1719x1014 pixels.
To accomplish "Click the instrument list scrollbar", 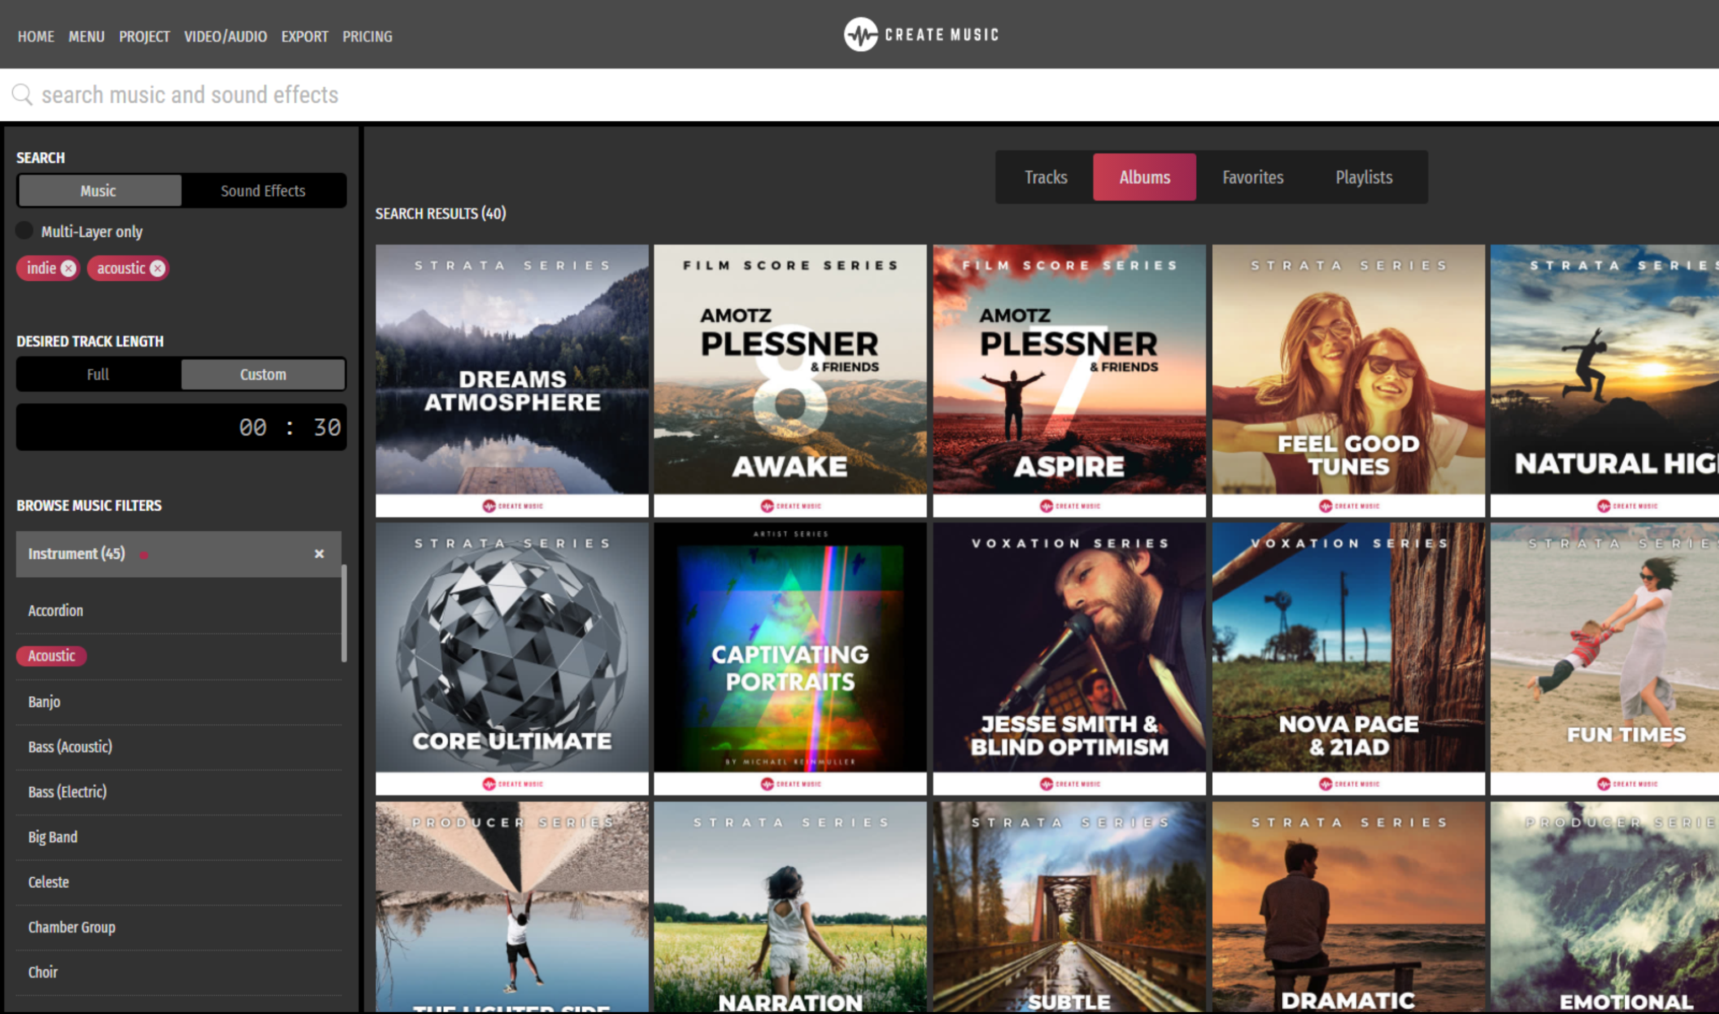I will coord(344,613).
